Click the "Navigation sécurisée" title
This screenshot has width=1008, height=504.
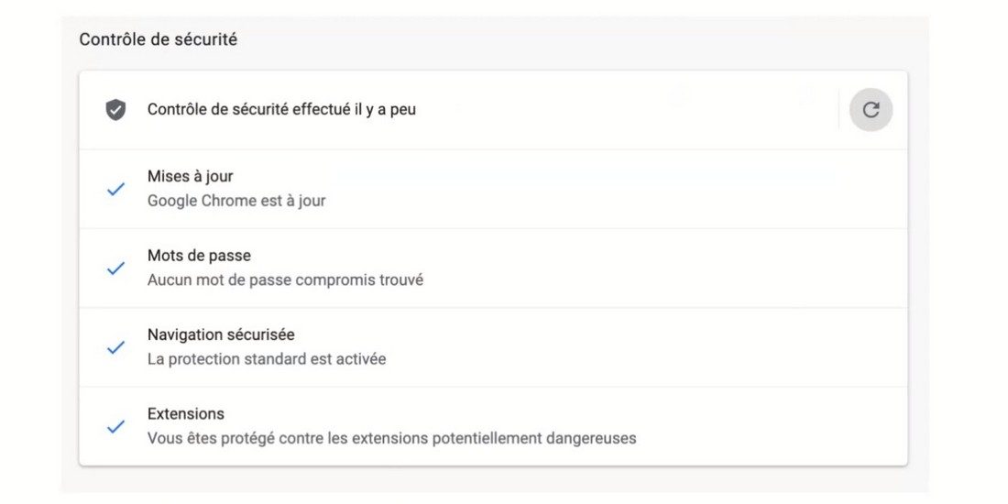pyautogui.click(x=221, y=334)
